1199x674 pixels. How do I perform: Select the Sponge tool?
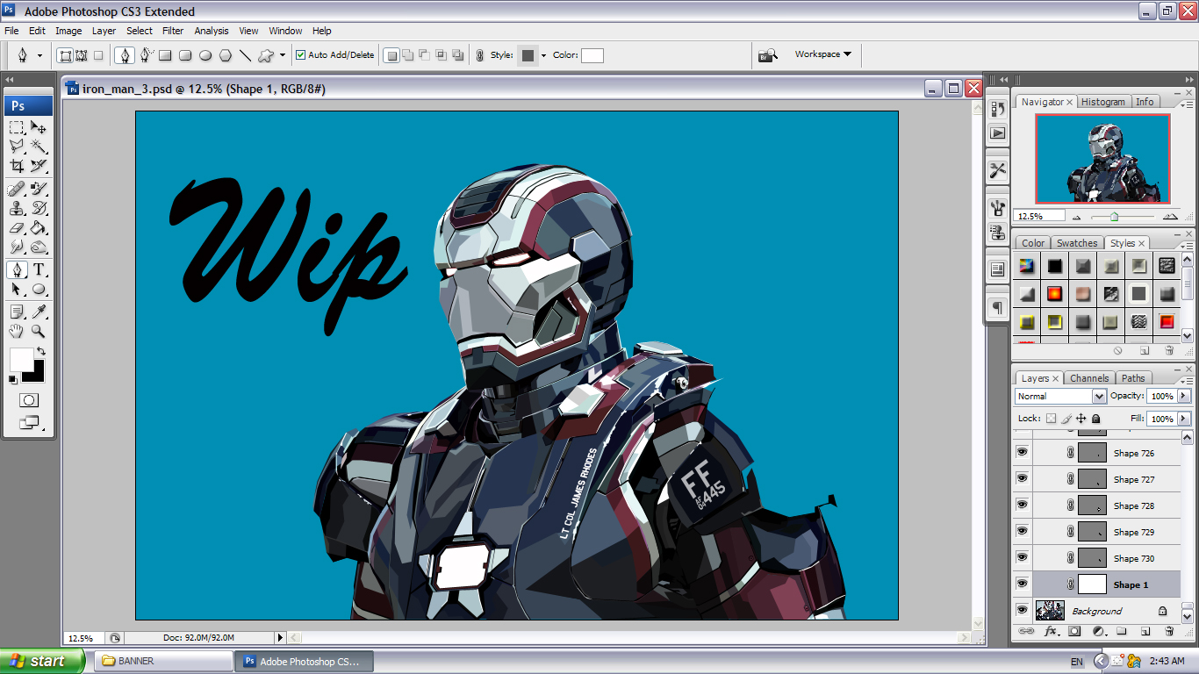(39, 247)
